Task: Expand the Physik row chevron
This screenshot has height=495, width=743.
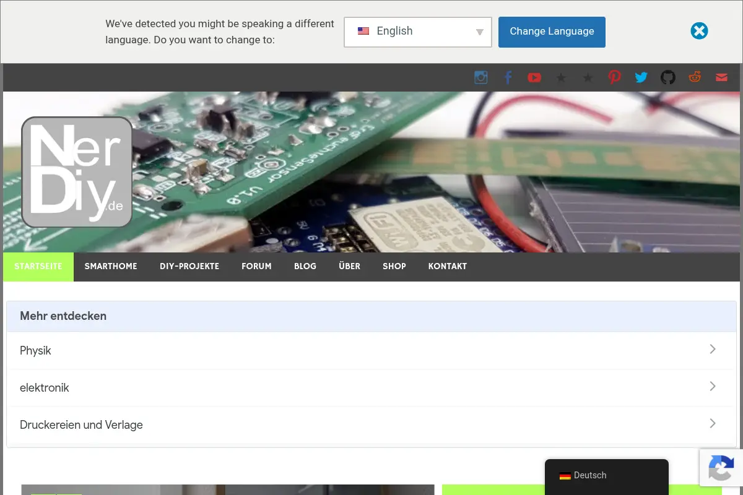Action: (x=713, y=349)
